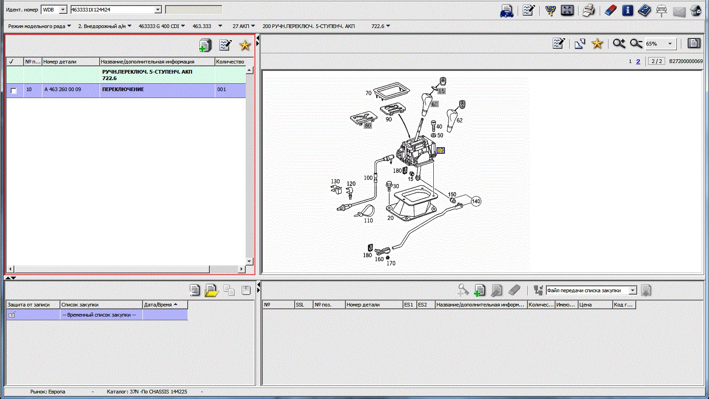709x399 pixels.
Task: Open the yellow folder shopping list icon
Action: pos(211,290)
